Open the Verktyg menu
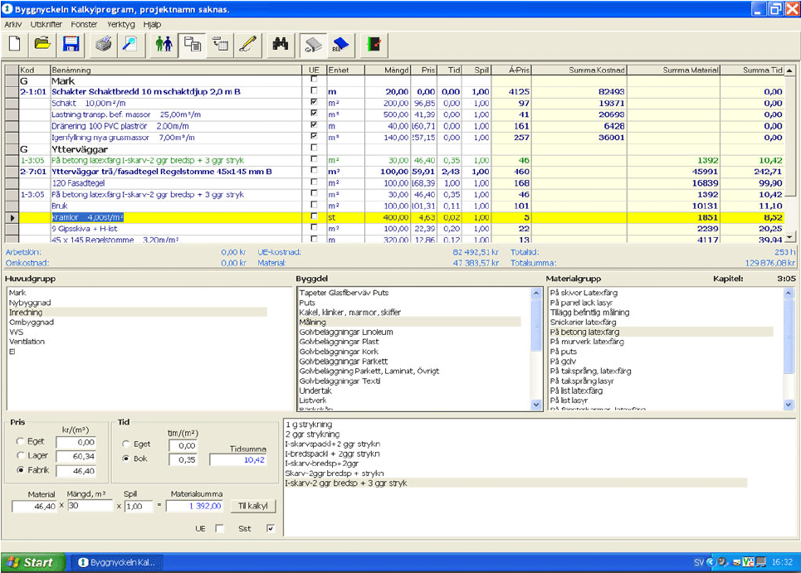Screen dimensions: 801x573 pos(120,25)
